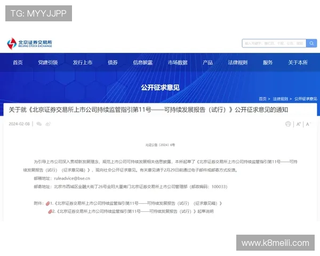The width and height of the screenshot is (320, 256).
Task: Click the Beijing Stock Exchange logo
Action: coord(29,44)
